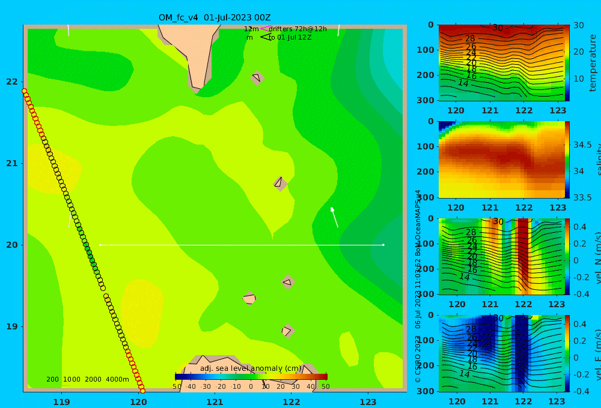This screenshot has width=601, height=408.
Task: Click the 'vel. N (m/s)' axis label
Action: click(598, 257)
